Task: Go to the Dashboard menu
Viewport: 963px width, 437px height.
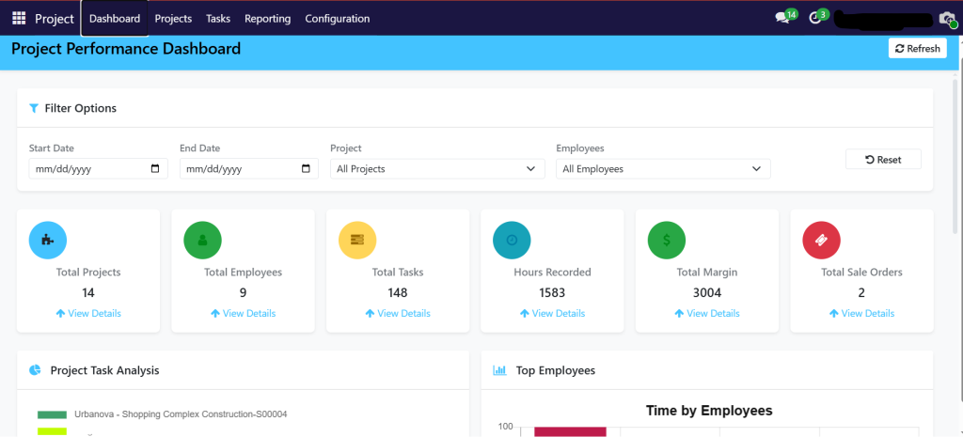Action: coord(115,19)
